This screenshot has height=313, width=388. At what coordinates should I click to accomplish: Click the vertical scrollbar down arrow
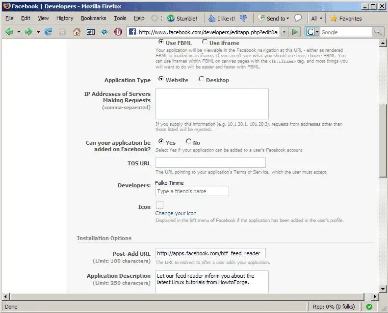point(383,289)
